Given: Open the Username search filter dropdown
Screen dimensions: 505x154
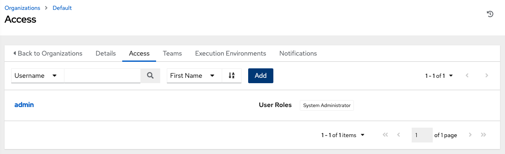Looking at the screenshot, I should point(37,76).
